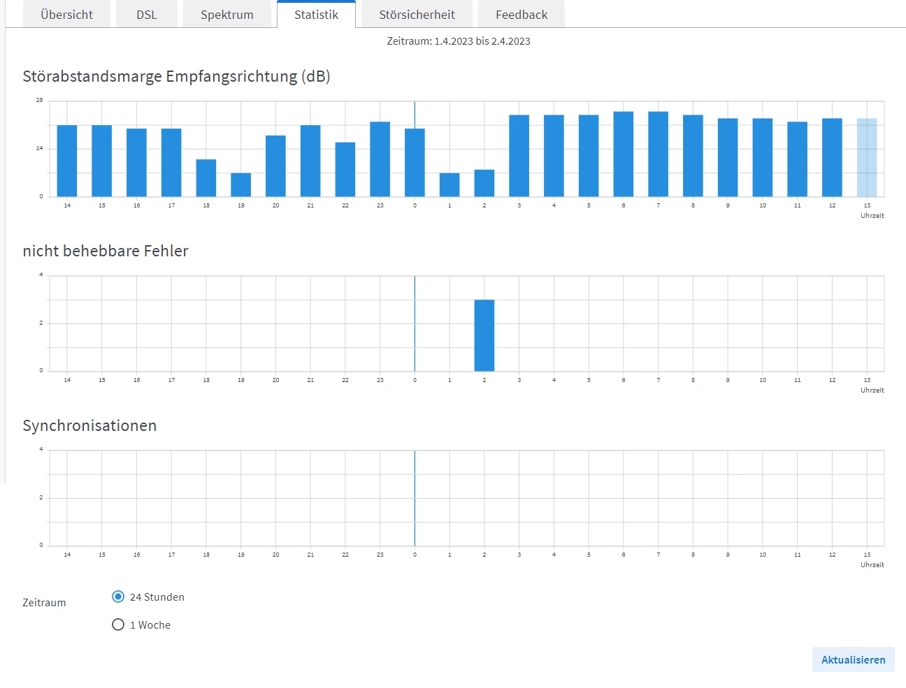906x688 pixels.
Task: Click the 'Zeitraum' label beside radio buttons
Action: coord(44,602)
